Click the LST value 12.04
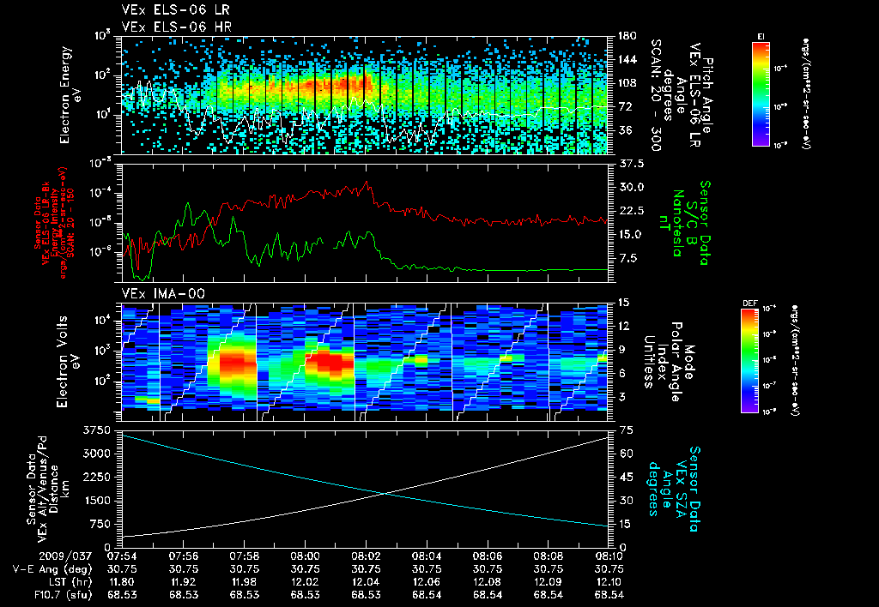The image size is (879, 607). click(x=366, y=582)
